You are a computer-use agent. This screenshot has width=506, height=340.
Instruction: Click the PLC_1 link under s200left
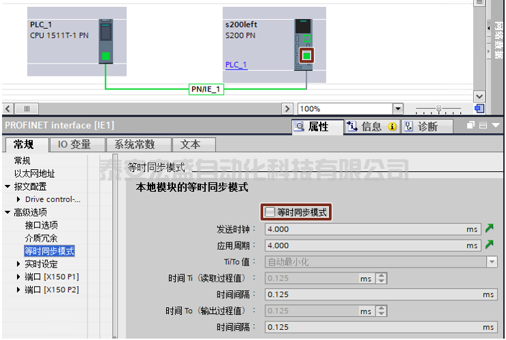pyautogui.click(x=236, y=65)
